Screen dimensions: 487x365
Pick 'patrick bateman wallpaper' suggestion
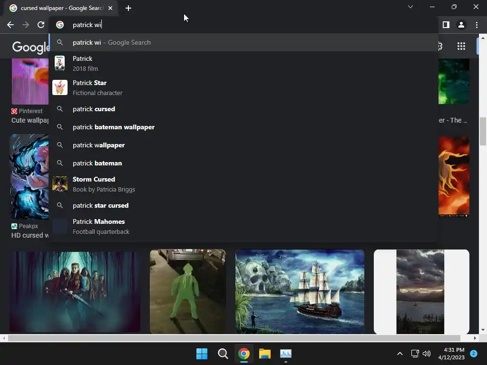(243, 127)
